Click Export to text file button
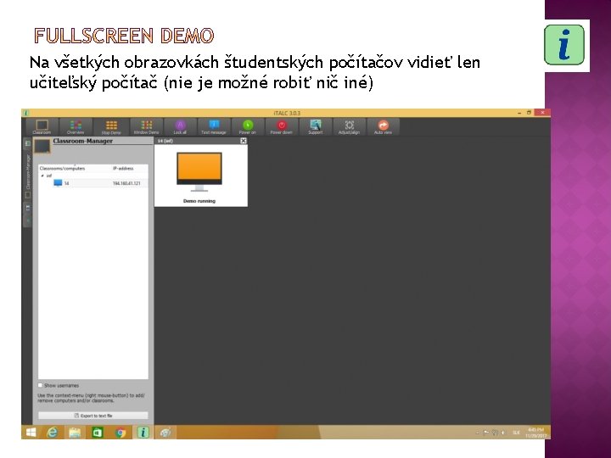The width and height of the screenshot is (611, 458). pyautogui.click(x=93, y=416)
